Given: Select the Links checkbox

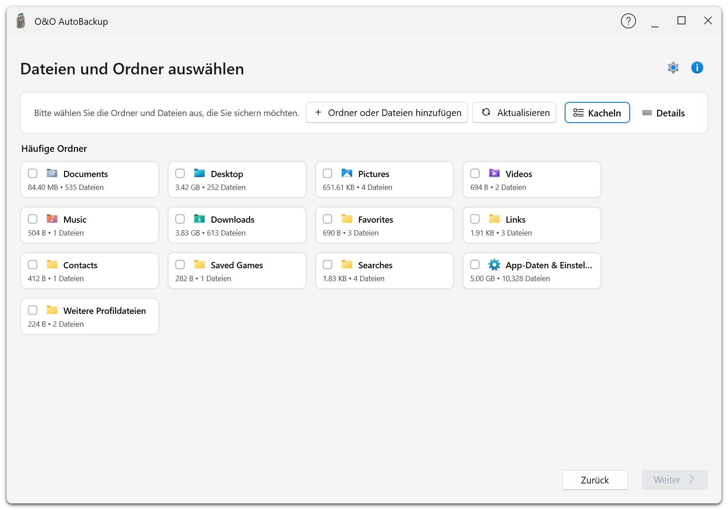Looking at the screenshot, I should tap(475, 219).
